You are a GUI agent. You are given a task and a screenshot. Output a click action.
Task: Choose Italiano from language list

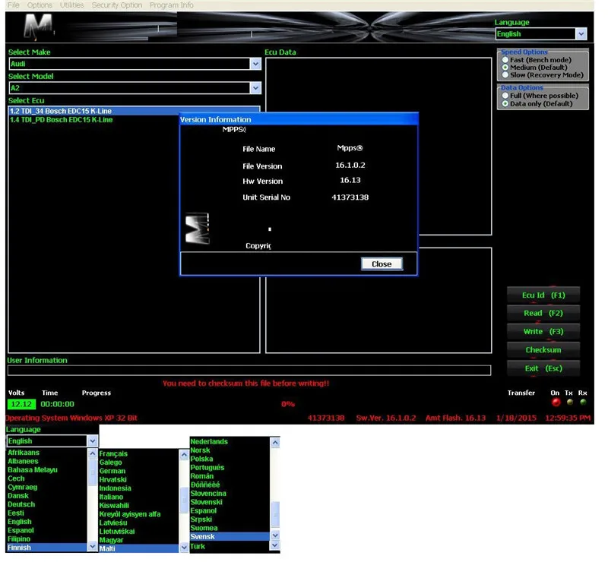111,497
